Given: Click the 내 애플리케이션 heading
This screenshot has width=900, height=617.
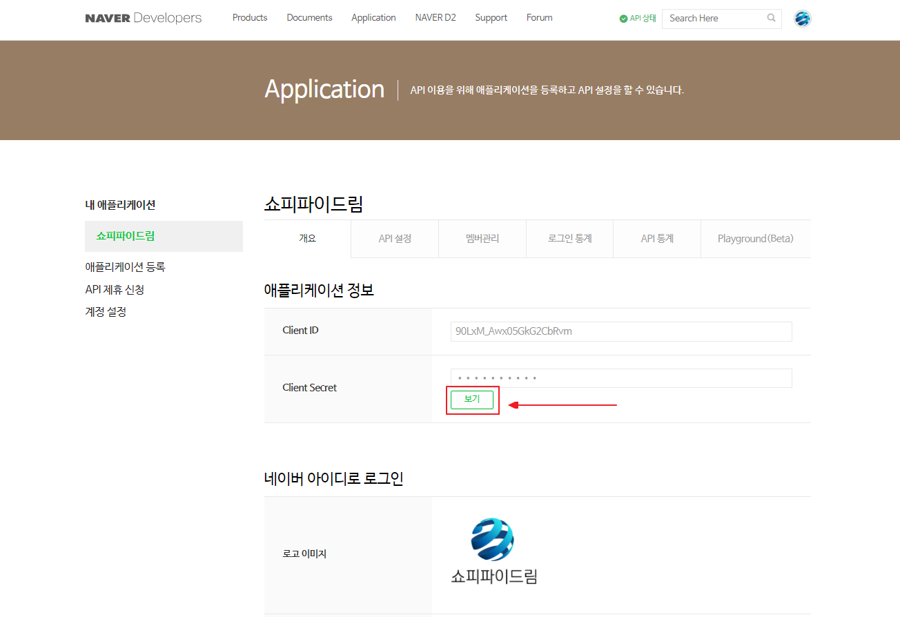Looking at the screenshot, I should (x=120, y=205).
